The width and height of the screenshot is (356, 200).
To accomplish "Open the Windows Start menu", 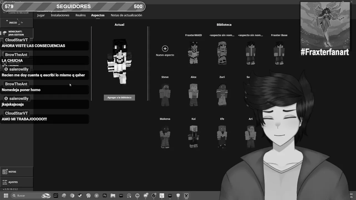I will [6, 196].
